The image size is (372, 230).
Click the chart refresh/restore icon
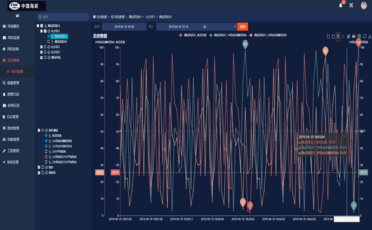pos(365,36)
